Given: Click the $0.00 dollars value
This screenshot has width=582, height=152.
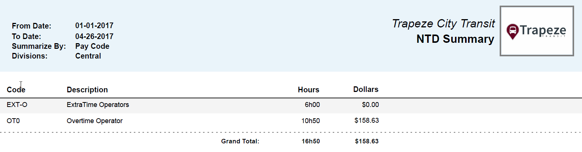Looking at the screenshot, I should click(x=370, y=105).
